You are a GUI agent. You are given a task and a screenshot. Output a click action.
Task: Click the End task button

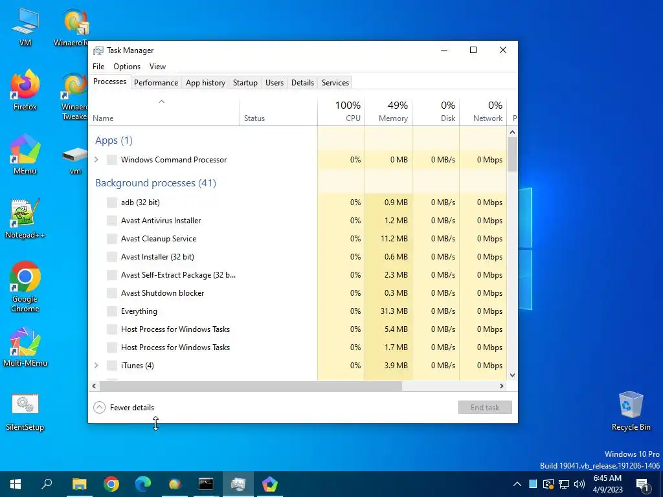[x=485, y=408]
